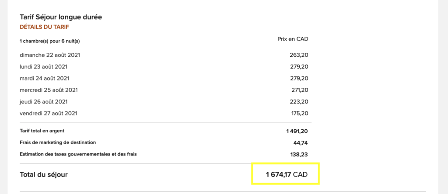Click the 263,20 price for Sunday
This screenshot has width=448, height=194.
(299, 55)
